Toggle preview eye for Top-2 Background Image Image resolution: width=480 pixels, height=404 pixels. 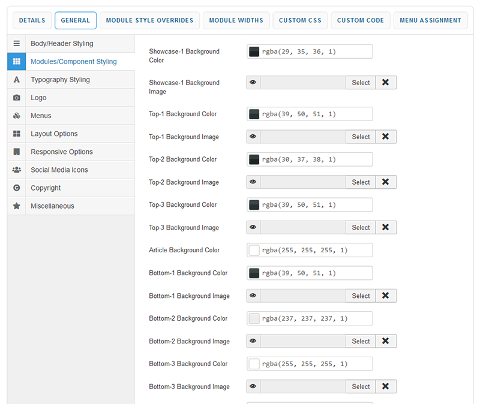click(x=253, y=182)
